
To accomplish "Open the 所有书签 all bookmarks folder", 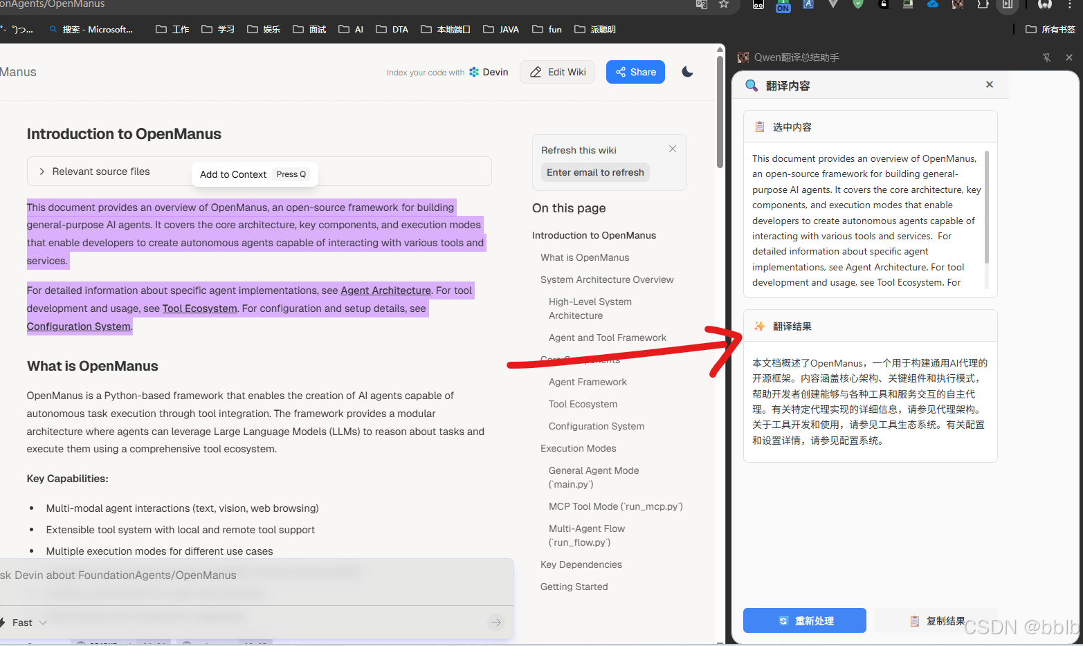I will [1050, 29].
